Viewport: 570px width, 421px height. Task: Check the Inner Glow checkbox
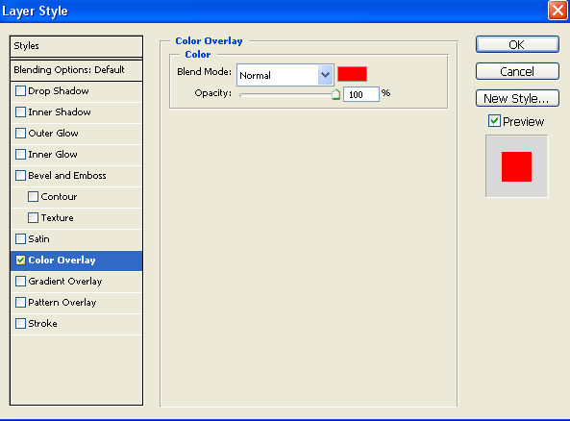(21, 154)
